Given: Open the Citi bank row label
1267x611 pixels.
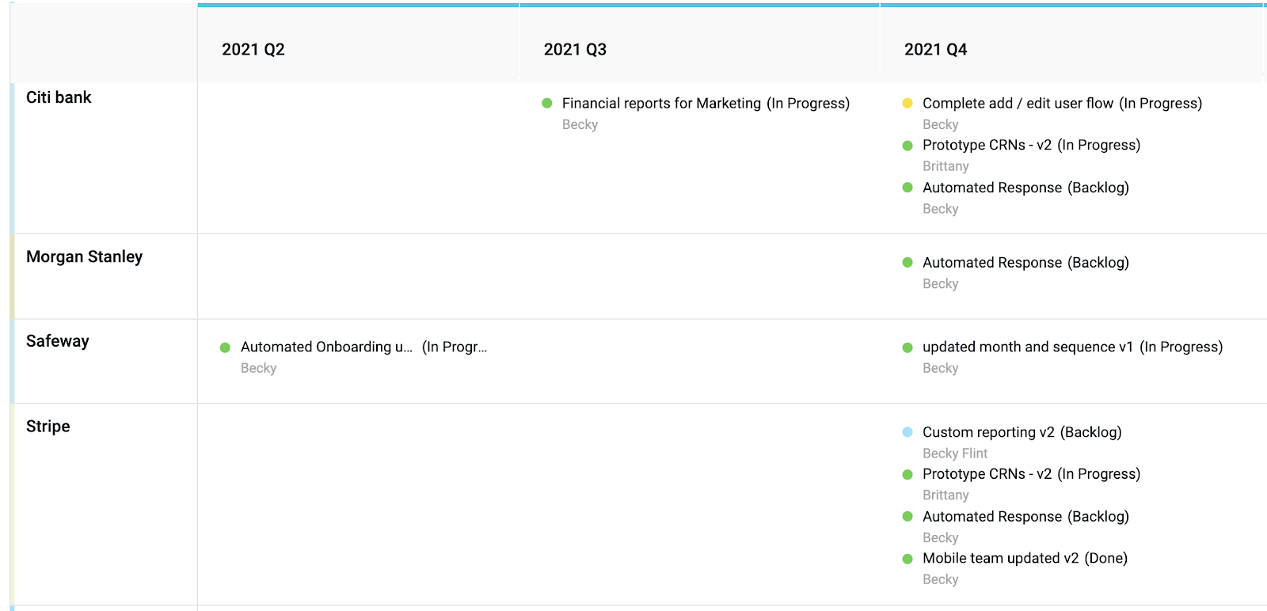Looking at the screenshot, I should coord(59,97).
